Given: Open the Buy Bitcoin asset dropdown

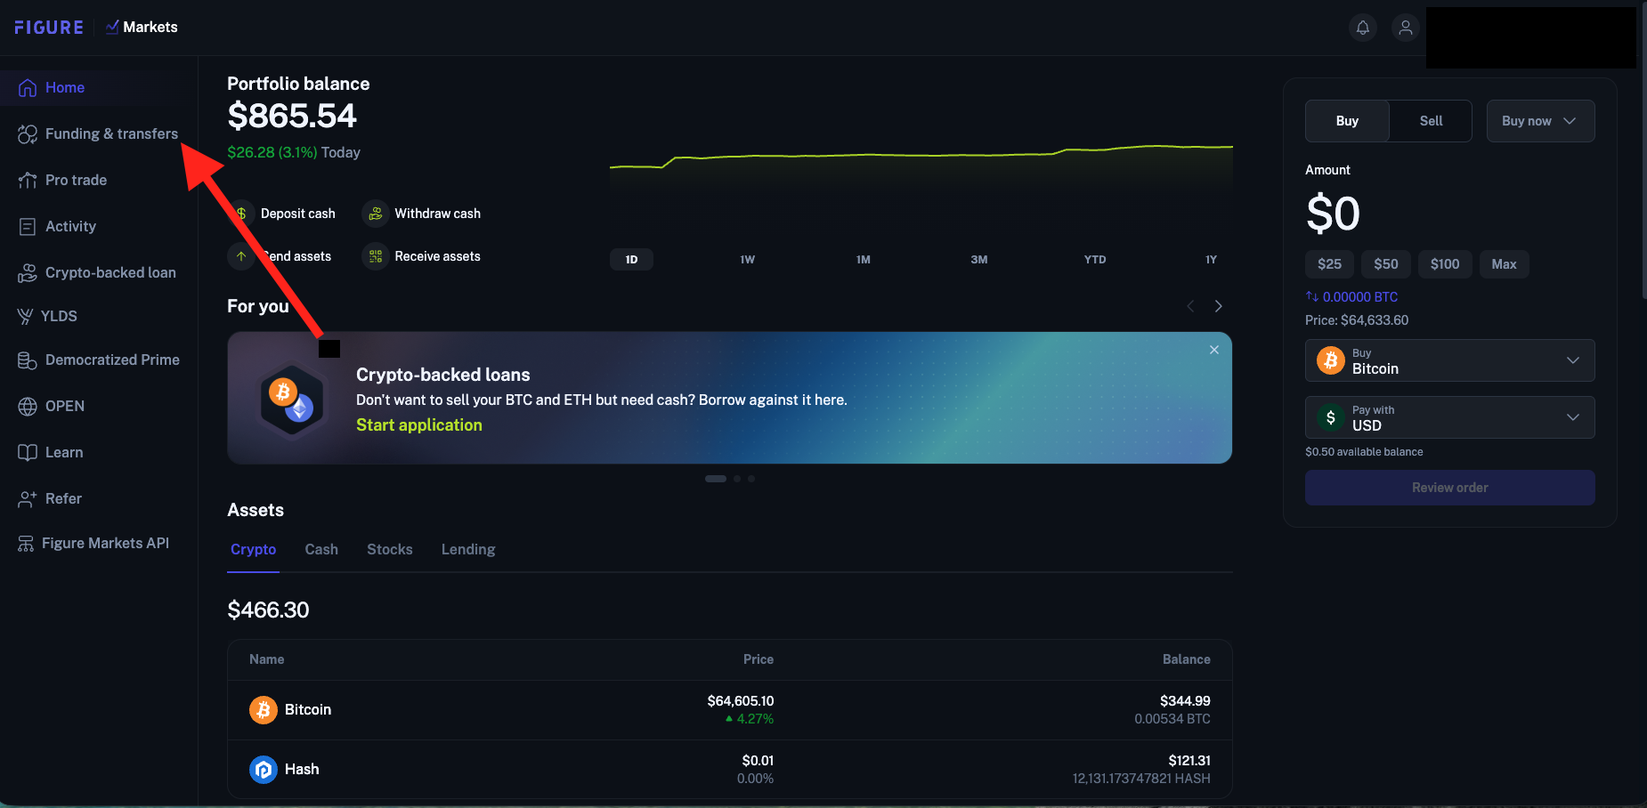Looking at the screenshot, I should click(x=1449, y=360).
